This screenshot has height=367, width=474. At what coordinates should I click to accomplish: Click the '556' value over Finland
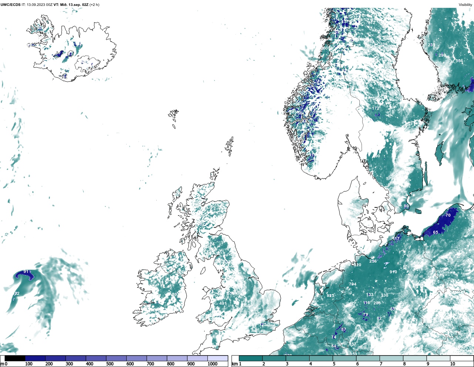pyautogui.click(x=459, y=61)
